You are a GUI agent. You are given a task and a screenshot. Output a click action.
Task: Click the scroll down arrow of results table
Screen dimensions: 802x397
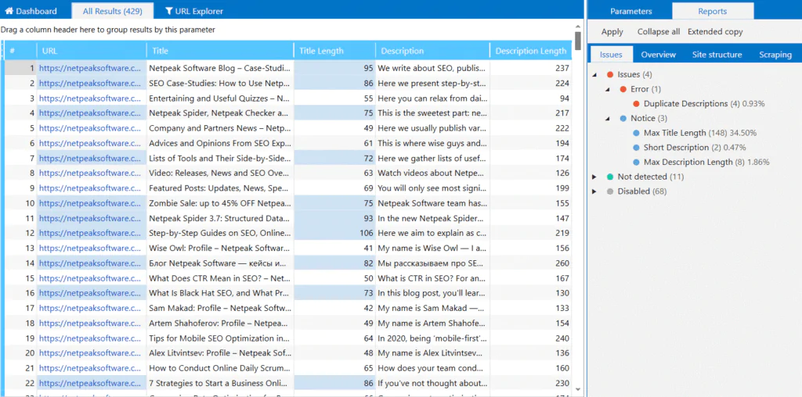(578, 390)
